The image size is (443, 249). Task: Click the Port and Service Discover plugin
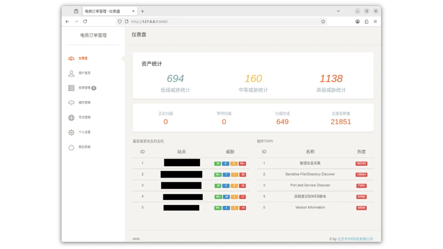[x=310, y=185]
